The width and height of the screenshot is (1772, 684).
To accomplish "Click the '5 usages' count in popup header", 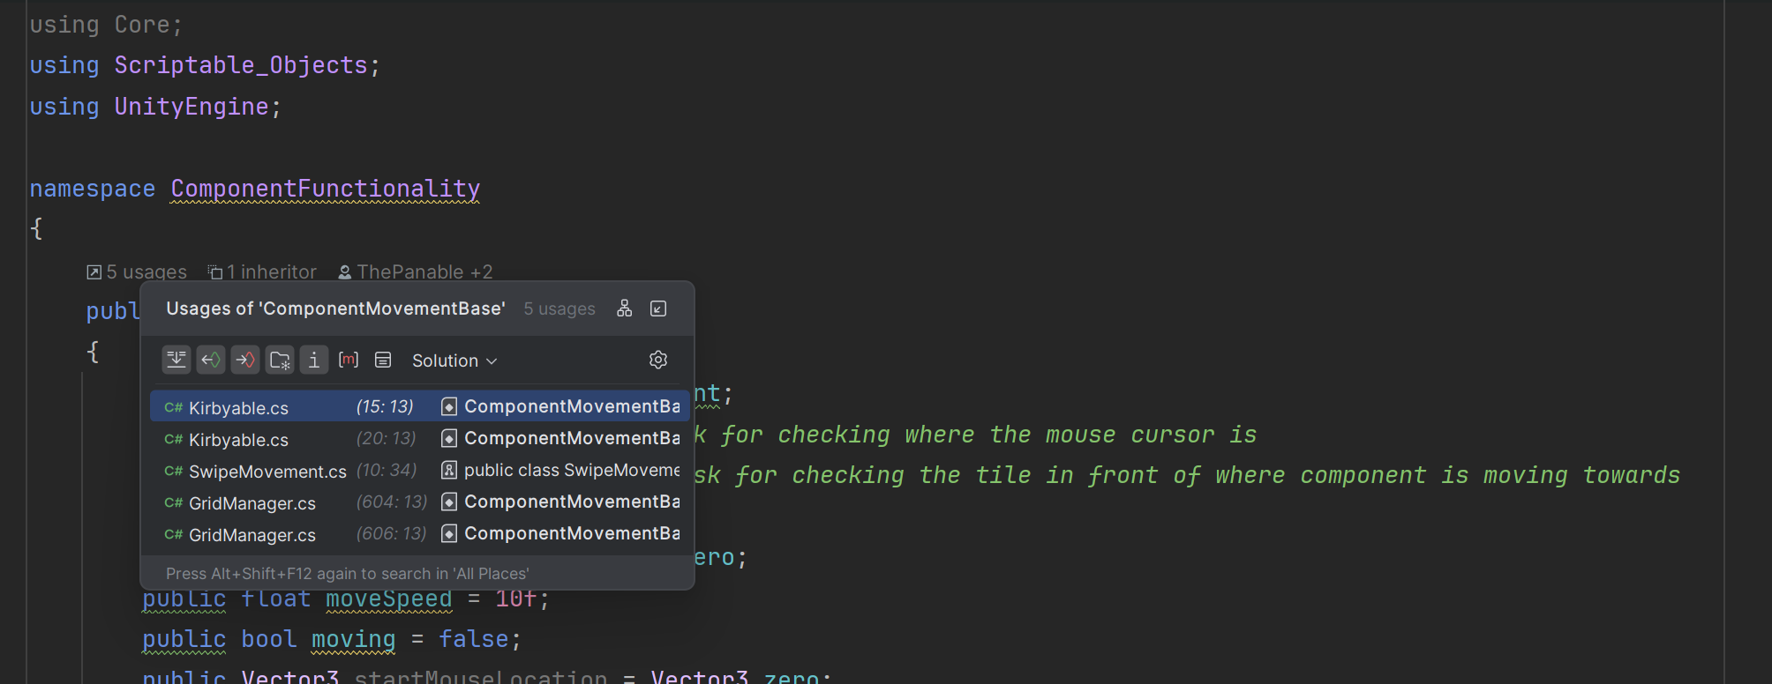I will (559, 309).
